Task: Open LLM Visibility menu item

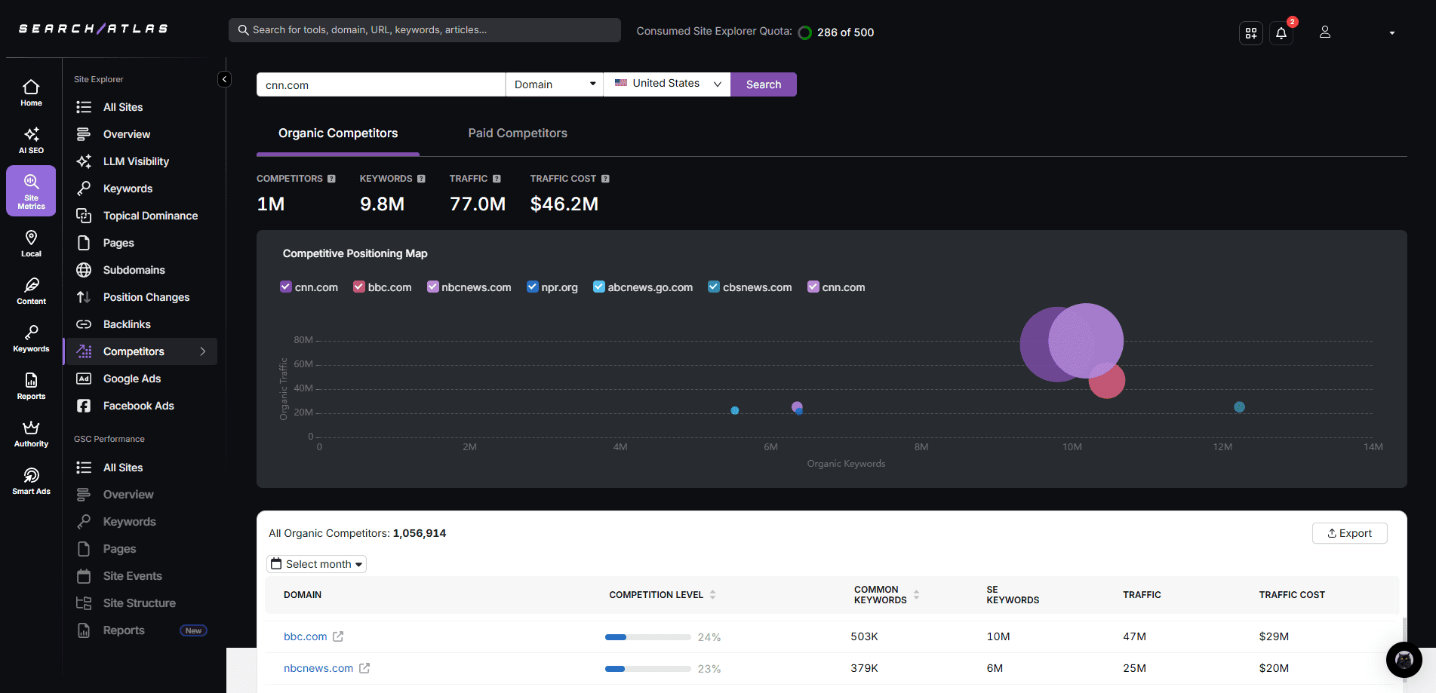Action: [x=136, y=161]
